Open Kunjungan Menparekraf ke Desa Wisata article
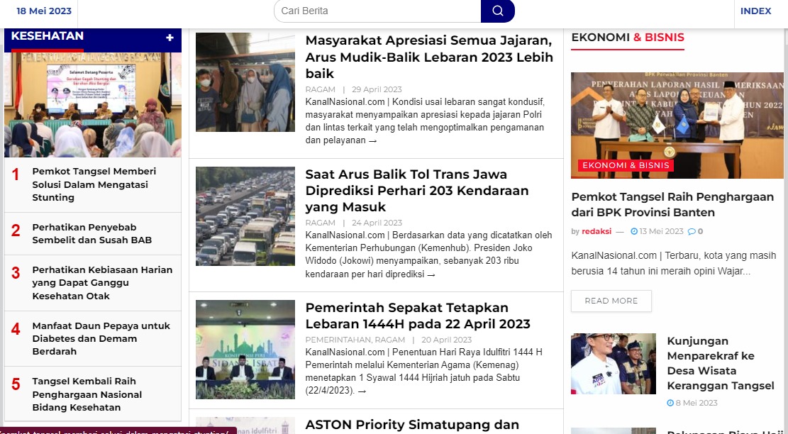Image resolution: width=788 pixels, height=434 pixels. [x=720, y=363]
